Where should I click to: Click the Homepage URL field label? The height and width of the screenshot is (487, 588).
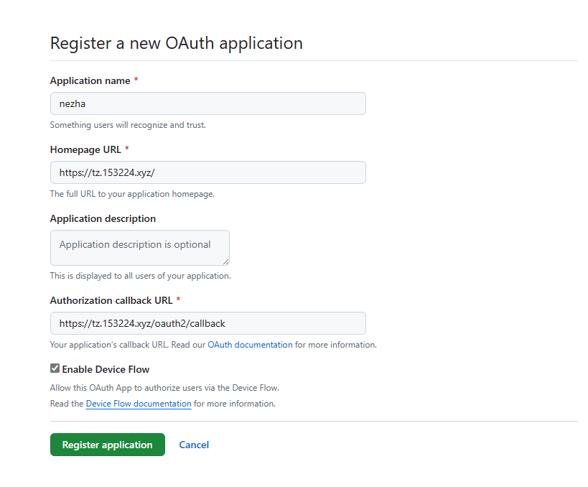[85, 149]
